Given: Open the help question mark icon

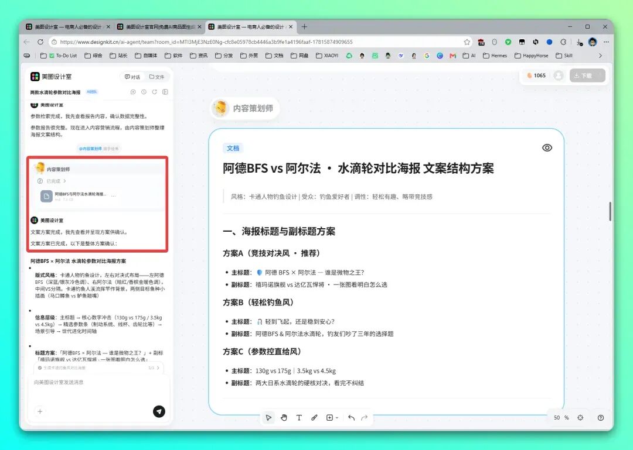Looking at the screenshot, I should point(601,417).
